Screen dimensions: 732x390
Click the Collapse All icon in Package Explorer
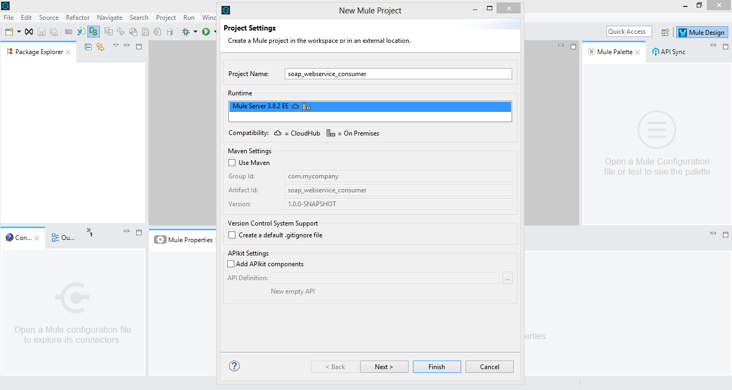(88, 47)
